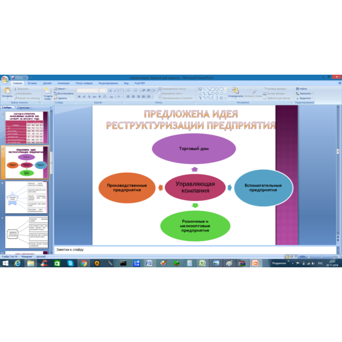Open the Макет layout dropdown
Viewport: 342px width, 342px height.
pyautogui.click(x=60, y=89)
